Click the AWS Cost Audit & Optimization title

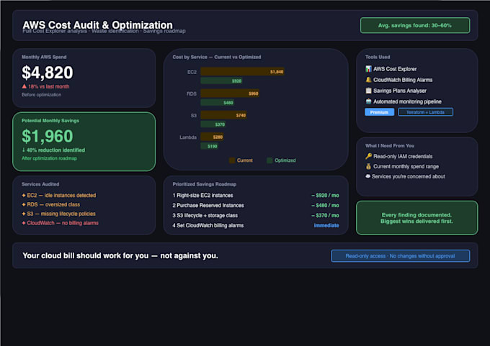pos(97,24)
